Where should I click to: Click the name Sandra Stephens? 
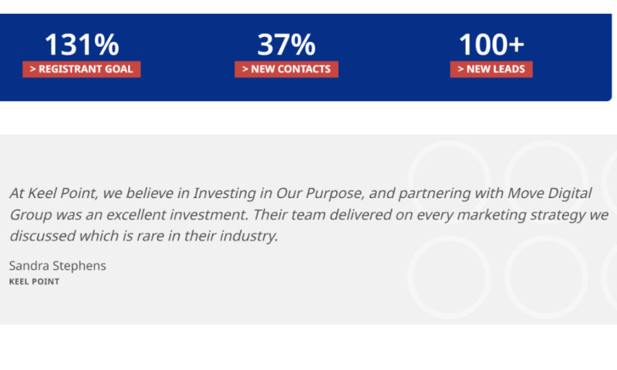click(58, 265)
